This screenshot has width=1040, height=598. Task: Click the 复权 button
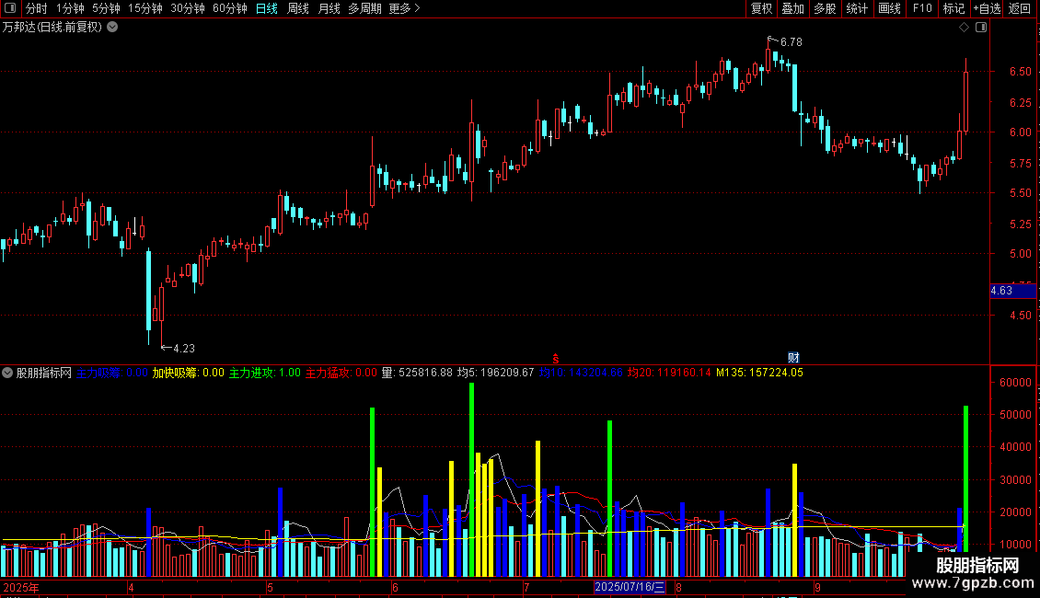pyautogui.click(x=761, y=8)
